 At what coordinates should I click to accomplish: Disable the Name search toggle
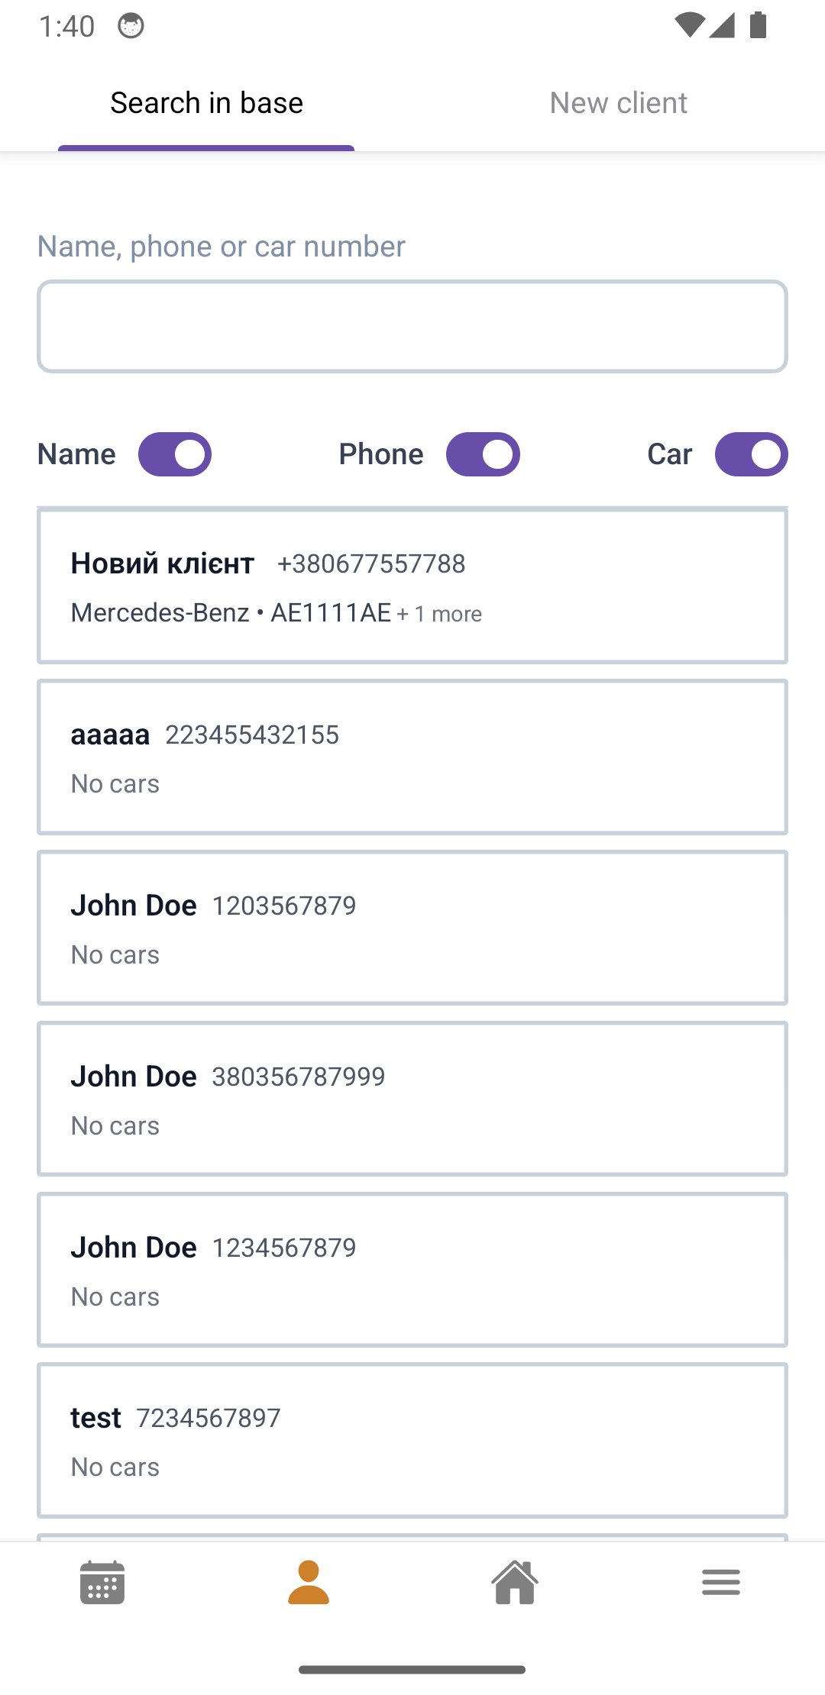[x=175, y=454]
